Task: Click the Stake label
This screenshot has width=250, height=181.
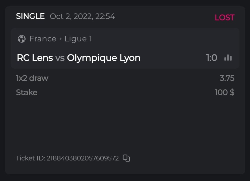Action: point(26,92)
